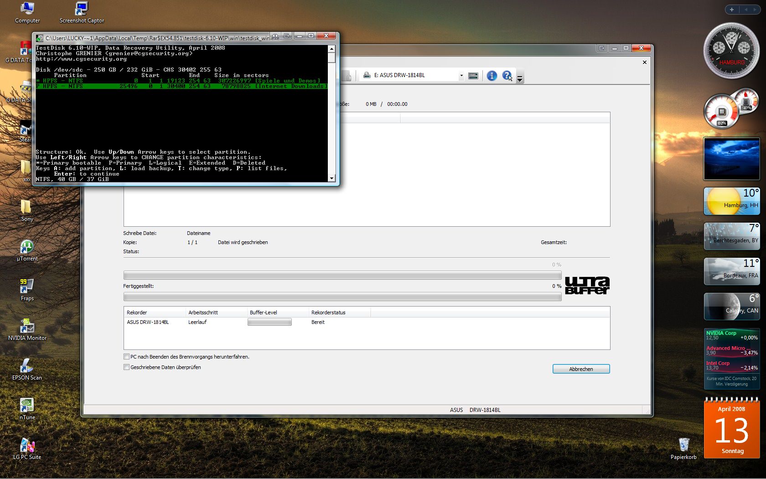
Task: Open the Berchtesgaden, BY weather gadget
Action: click(732, 236)
